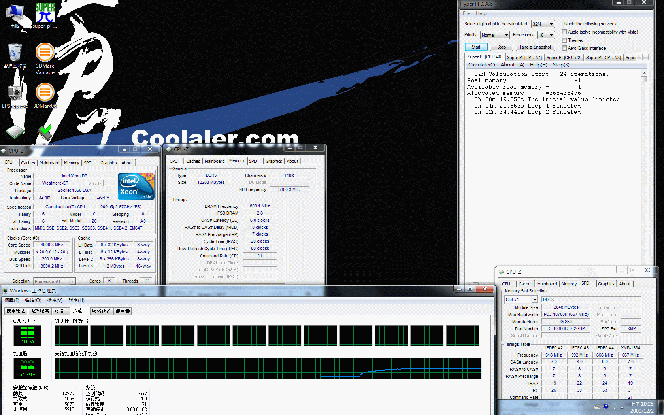The width and height of the screenshot is (664, 415).
Task: Click the Take a Snapshot button
Action: 535,47
